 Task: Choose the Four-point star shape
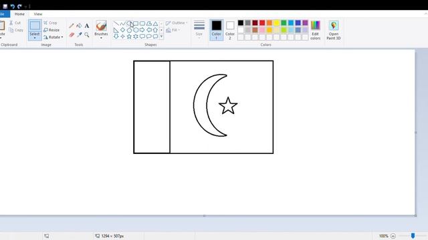(x=122, y=36)
